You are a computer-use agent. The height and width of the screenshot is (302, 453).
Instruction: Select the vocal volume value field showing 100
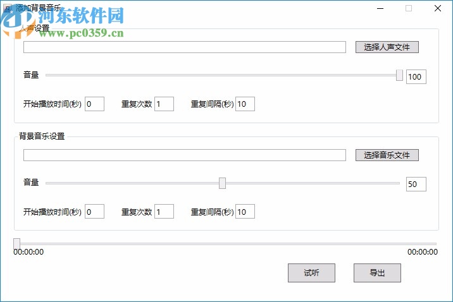point(416,76)
